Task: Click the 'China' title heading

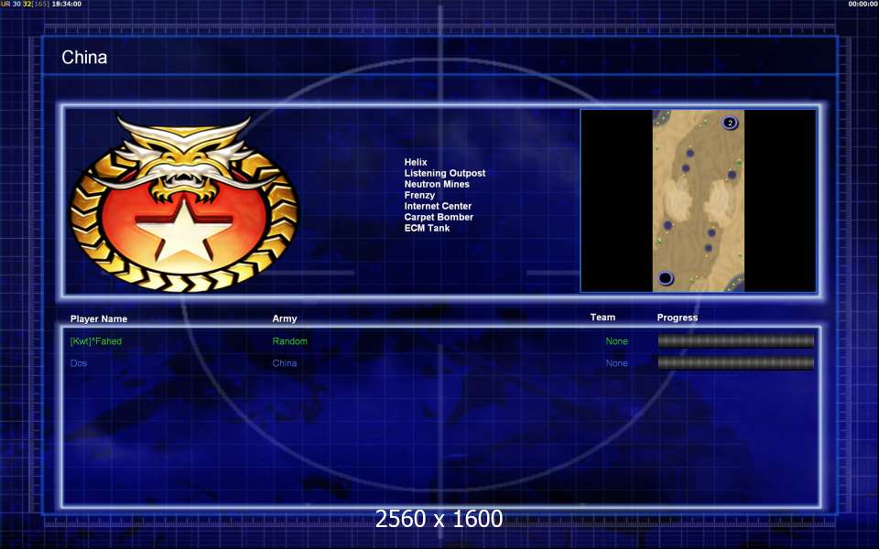Action: click(x=84, y=57)
